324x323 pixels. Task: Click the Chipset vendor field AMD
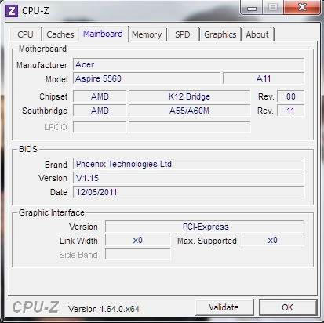tap(100, 96)
